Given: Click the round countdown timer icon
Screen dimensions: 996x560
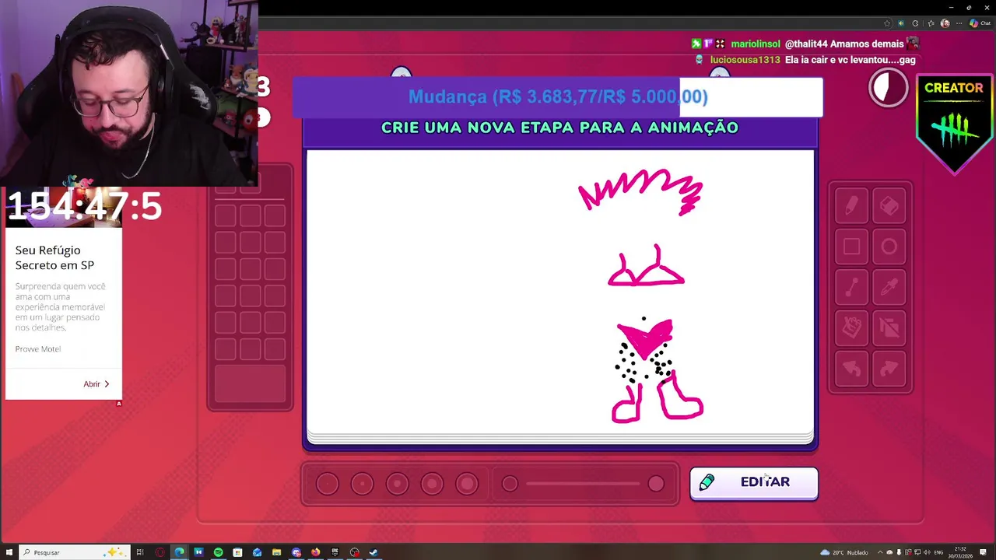Looking at the screenshot, I should tap(888, 87).
